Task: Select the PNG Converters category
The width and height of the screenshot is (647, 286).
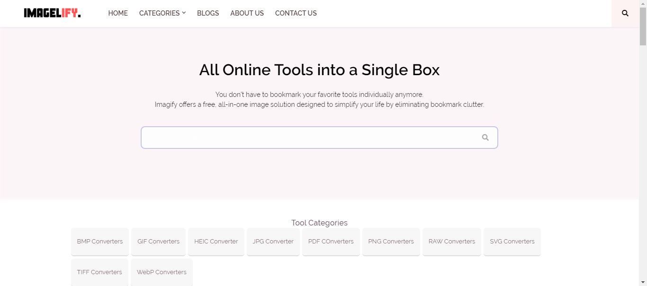Action: 391,242
